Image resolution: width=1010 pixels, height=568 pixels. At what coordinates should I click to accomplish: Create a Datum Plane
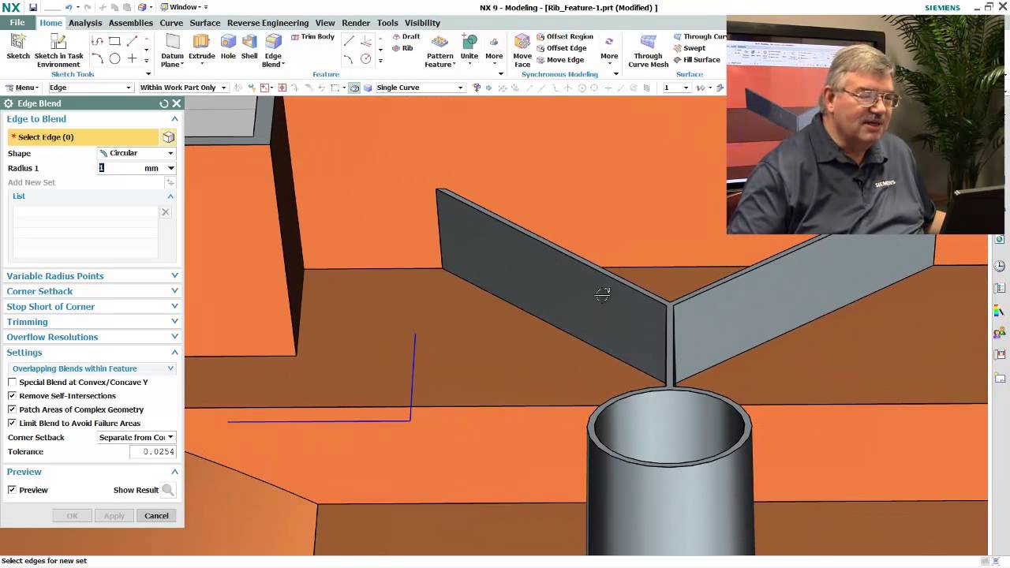[172, 50]
